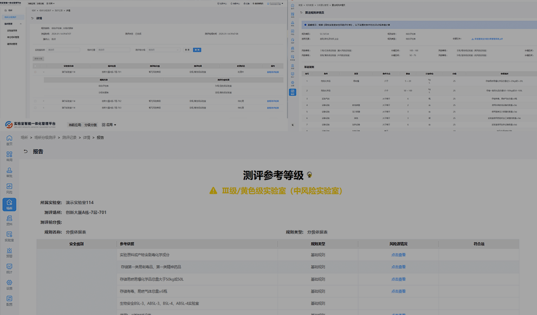The height and width of the screenshot is (315, 537).
Task: Open the 应用 dropdown in the report page header
Action: click(x=109, y=125)
